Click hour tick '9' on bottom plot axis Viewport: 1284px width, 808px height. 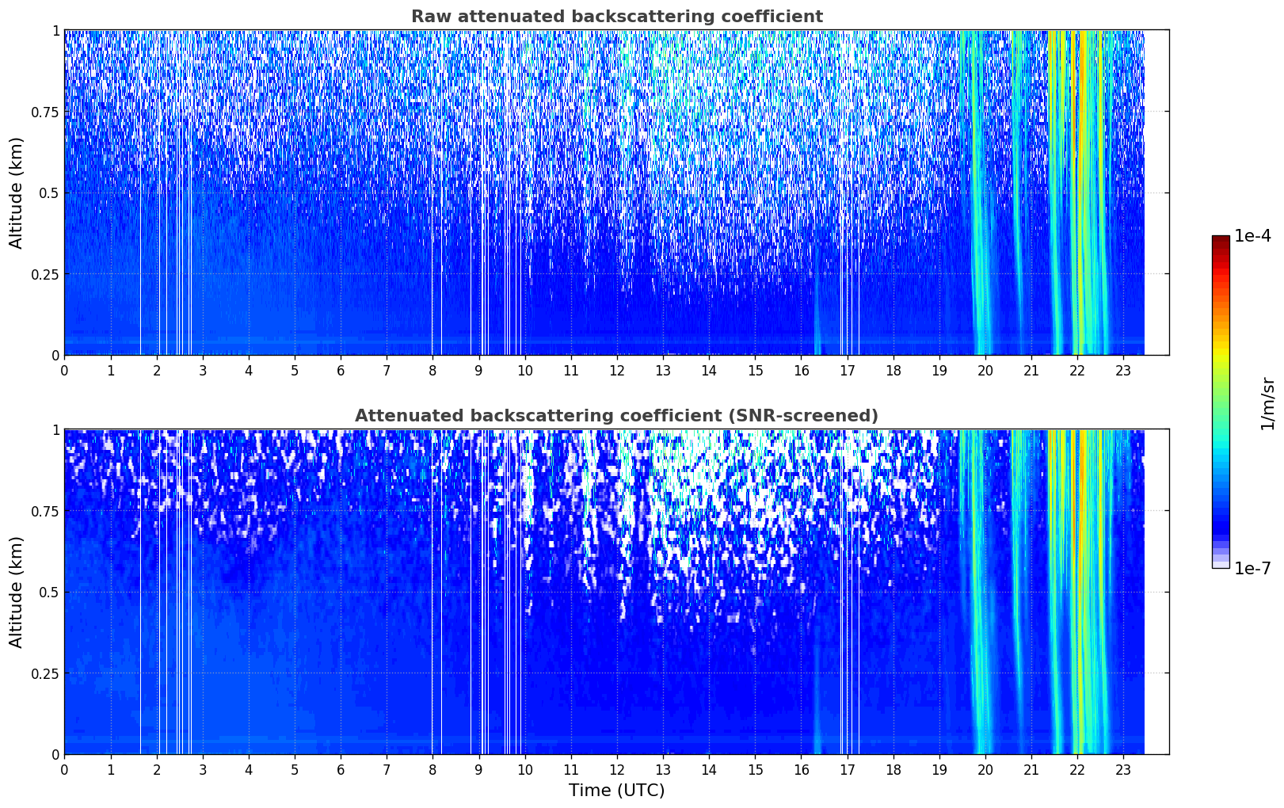tap(478, 769)
